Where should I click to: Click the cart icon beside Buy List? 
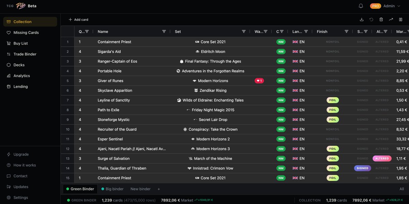pyautogui.click(x=9, y=44)
